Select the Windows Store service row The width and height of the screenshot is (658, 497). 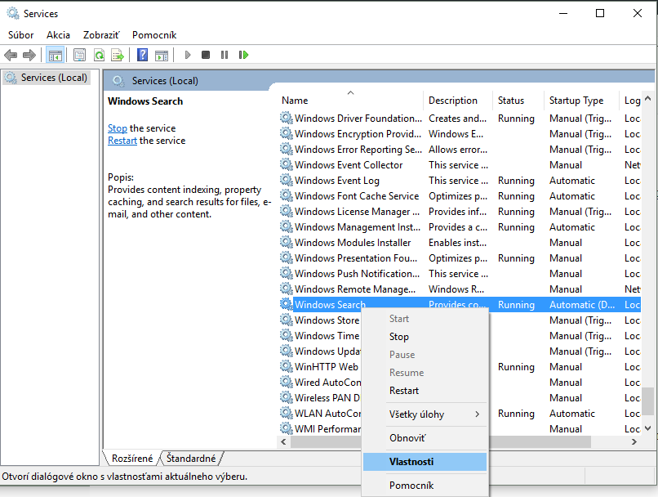(320, 320)
